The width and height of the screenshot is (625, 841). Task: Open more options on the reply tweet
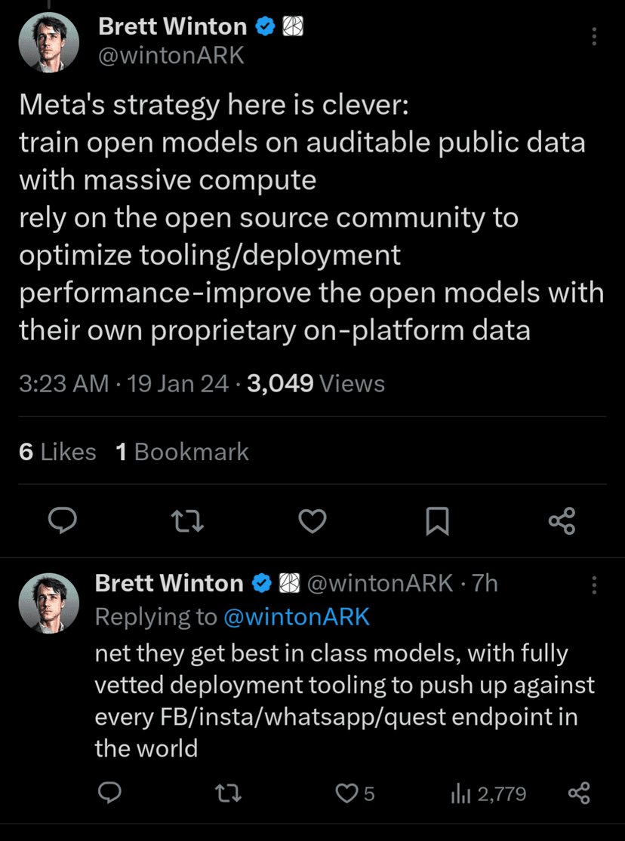pyautogui.click(x=595, y=585)
